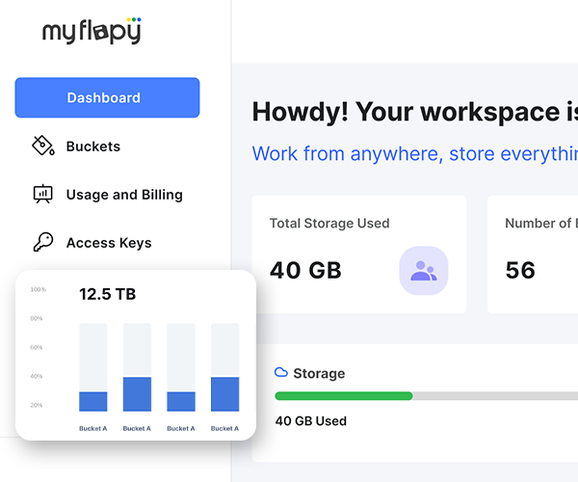578x482 pixels.
Task: Click the green storage progress bar
Action: (x=343, y=396)
